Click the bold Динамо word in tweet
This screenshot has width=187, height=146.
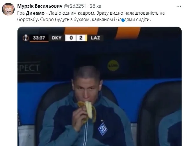(35, 13)
